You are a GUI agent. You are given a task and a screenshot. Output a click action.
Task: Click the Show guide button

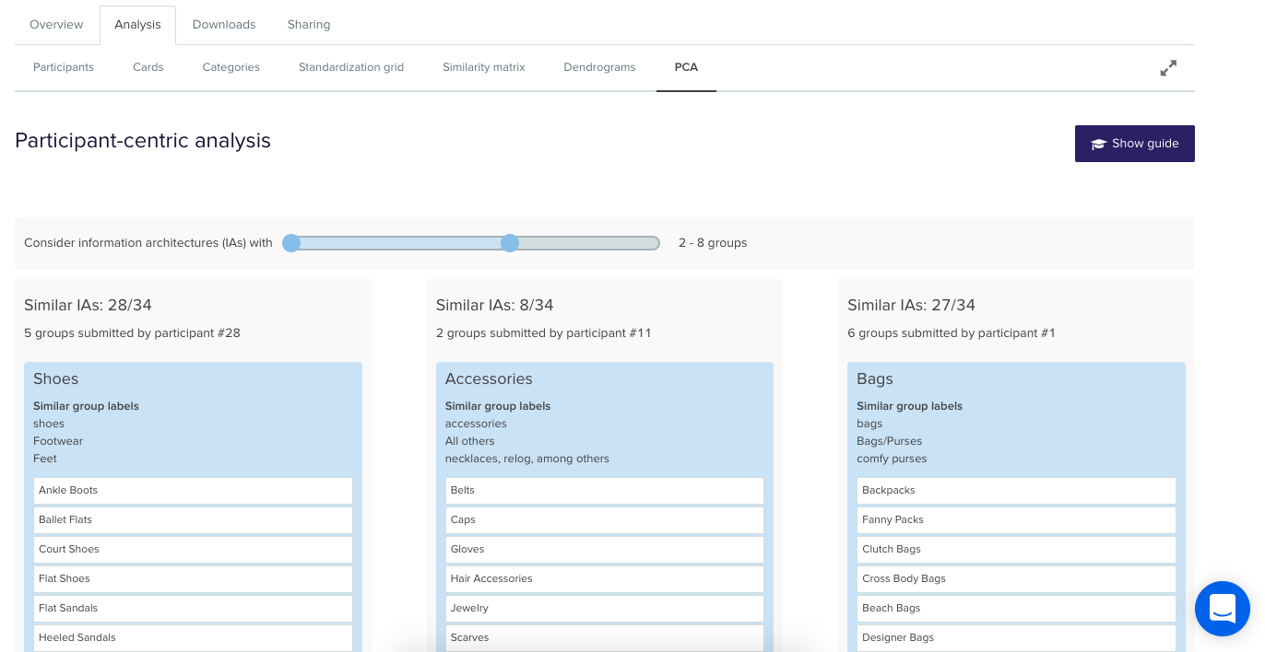tap(1135, 144)
